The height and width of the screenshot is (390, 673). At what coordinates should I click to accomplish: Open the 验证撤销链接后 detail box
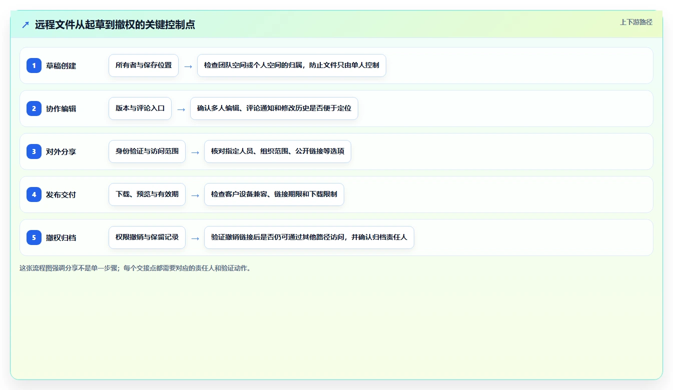tap(309, 237)
